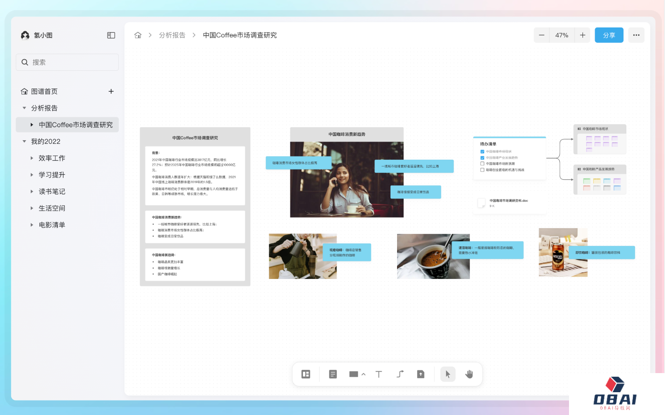Screen dimensions: 665x415
Task: Select the document note tool
Action: point(333,374)
